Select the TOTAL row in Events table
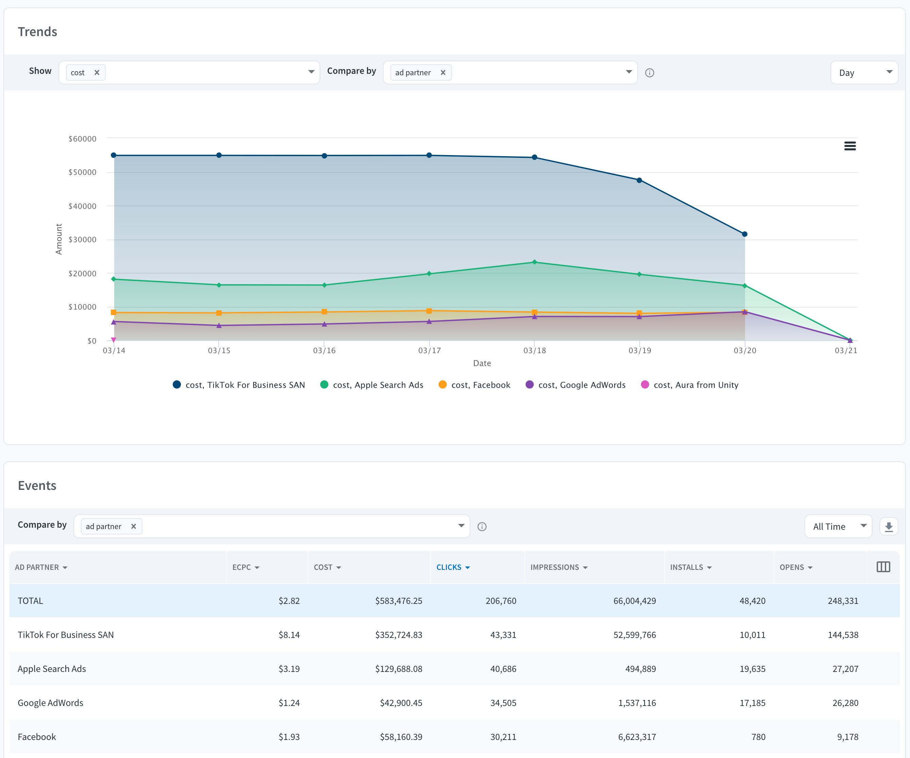This screenshot has width=910, height=758. 455,600
